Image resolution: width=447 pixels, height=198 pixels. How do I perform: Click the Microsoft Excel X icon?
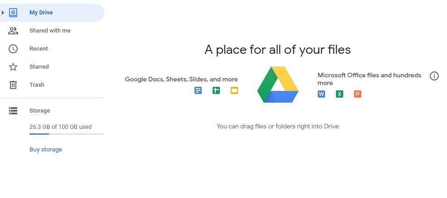click(340, 94)
